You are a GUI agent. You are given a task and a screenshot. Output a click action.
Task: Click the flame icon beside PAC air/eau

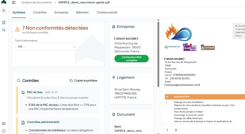[23, 92]
